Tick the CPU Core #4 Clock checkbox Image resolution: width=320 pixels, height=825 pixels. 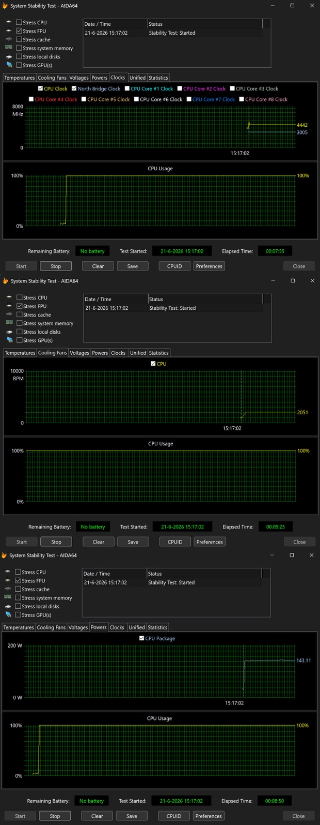click(x=31, y=99)
